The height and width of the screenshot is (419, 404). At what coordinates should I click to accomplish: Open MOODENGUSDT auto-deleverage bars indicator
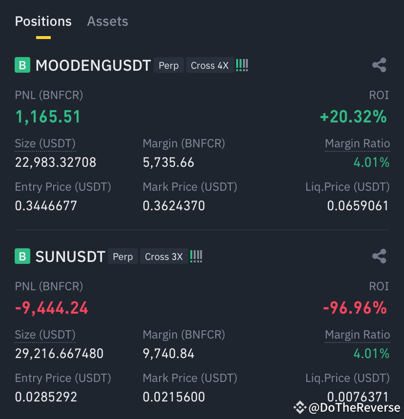[x=242, y=65]
